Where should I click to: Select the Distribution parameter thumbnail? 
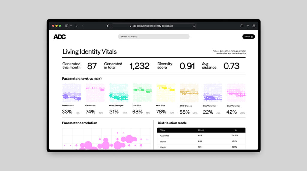[71, 93]
